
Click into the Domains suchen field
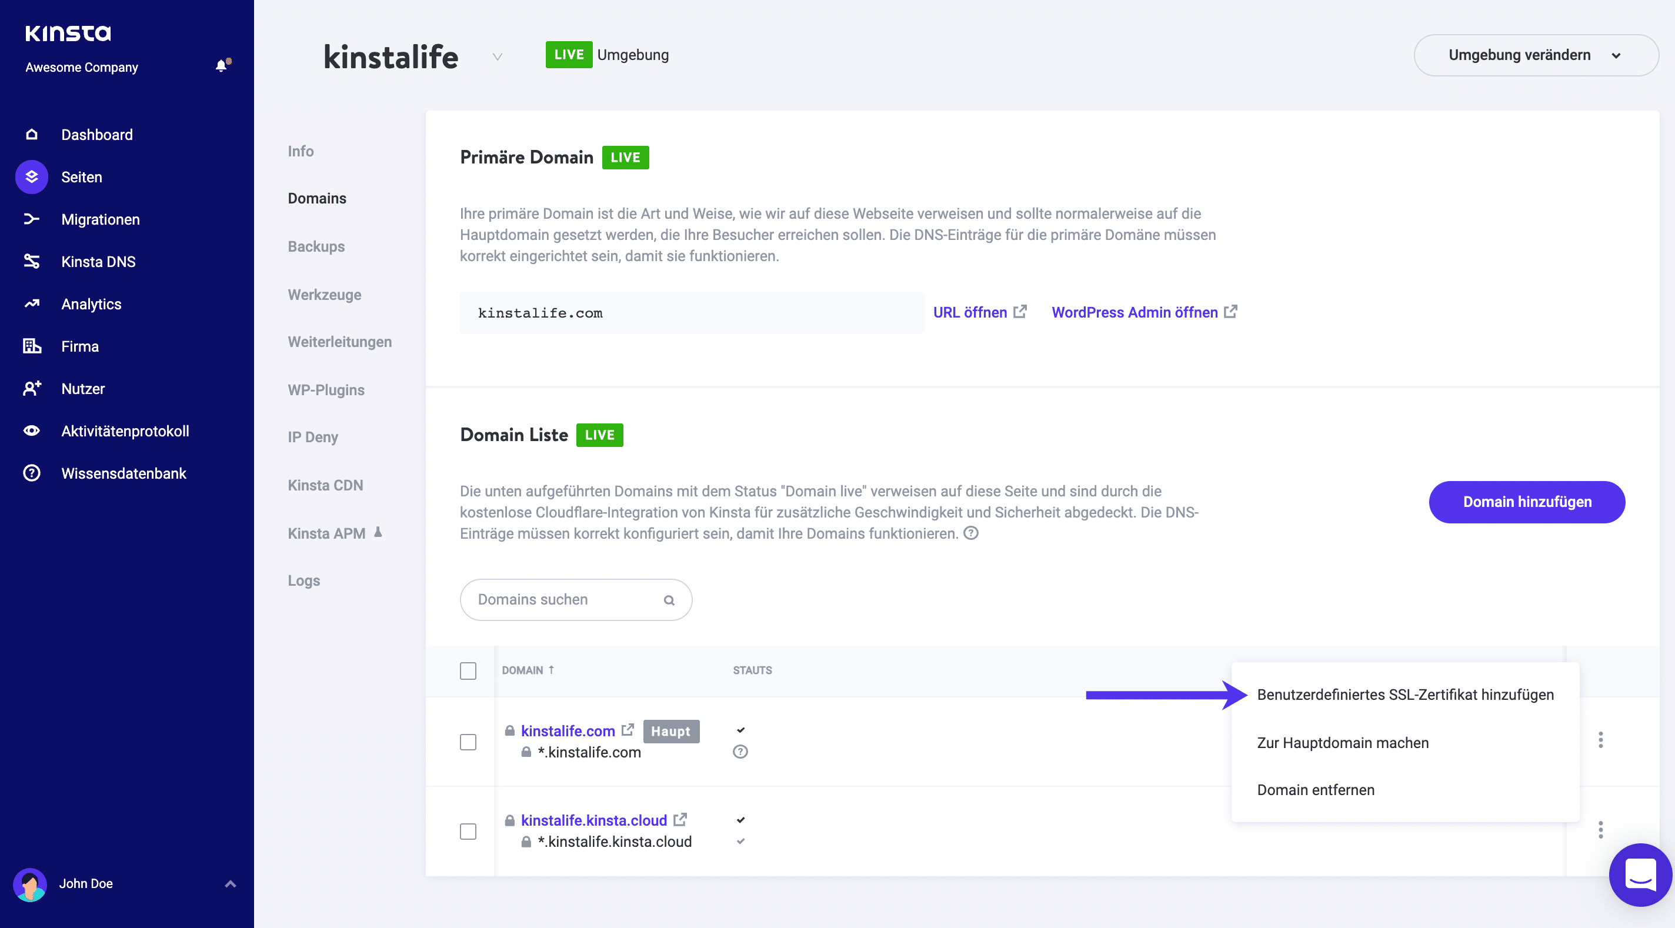[x=566, y=600]
